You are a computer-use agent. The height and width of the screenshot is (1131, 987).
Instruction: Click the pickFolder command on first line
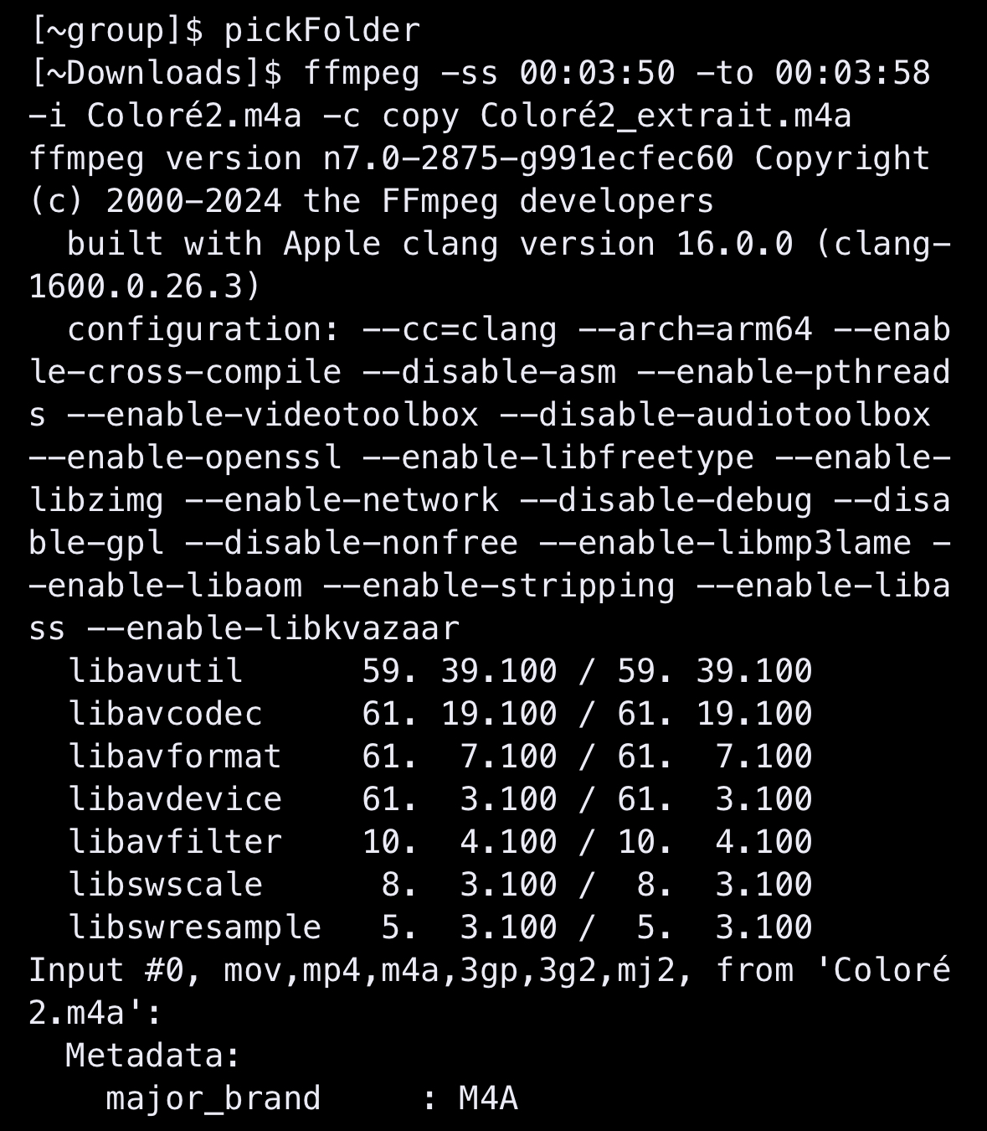(x=321, y=31)
